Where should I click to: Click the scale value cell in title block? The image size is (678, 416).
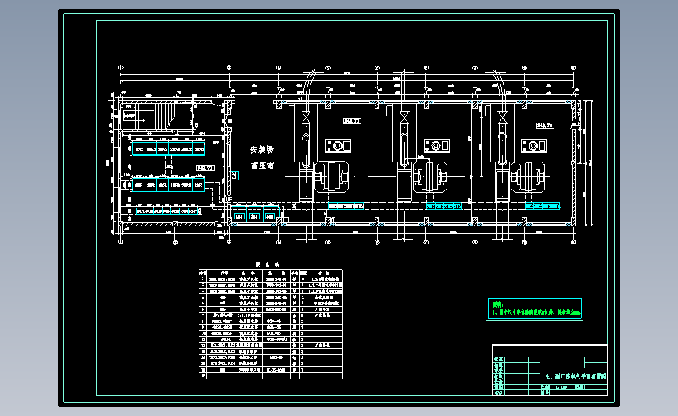tap(563, 387)
